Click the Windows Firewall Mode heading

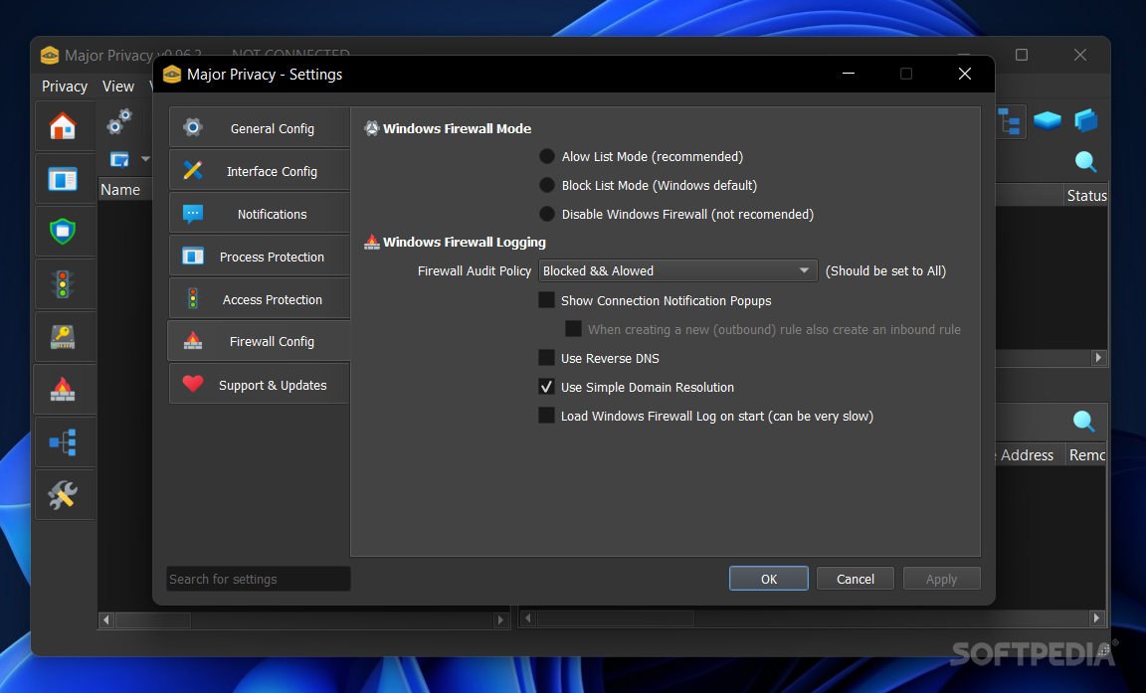[457, 128]
